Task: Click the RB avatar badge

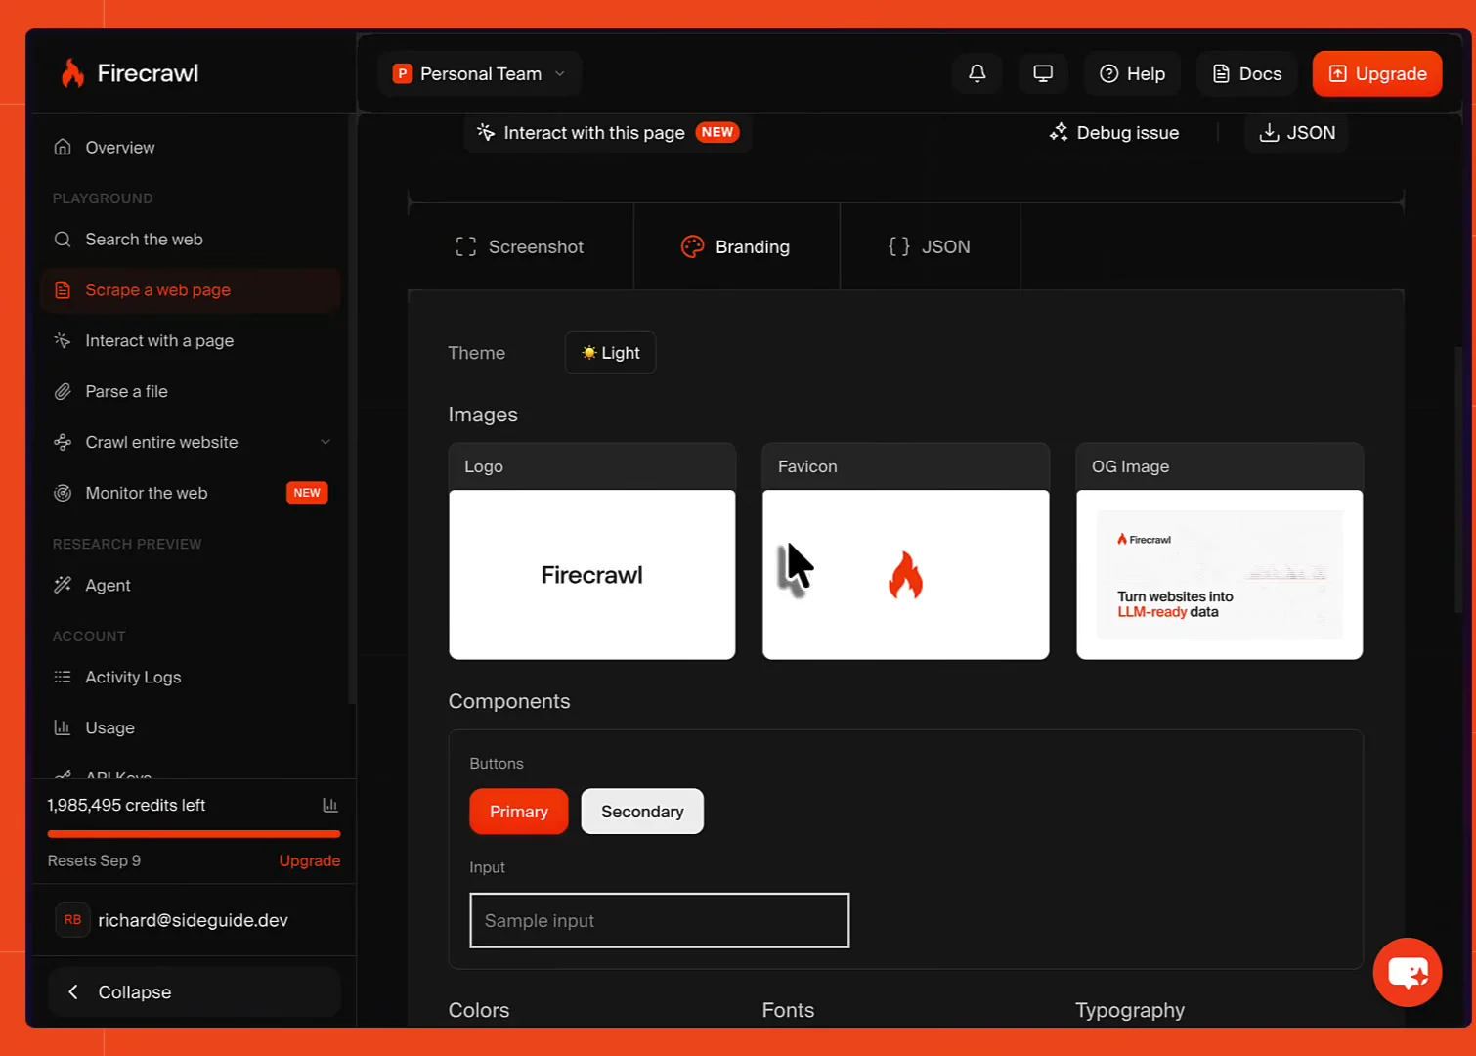Action: (72, 921)
